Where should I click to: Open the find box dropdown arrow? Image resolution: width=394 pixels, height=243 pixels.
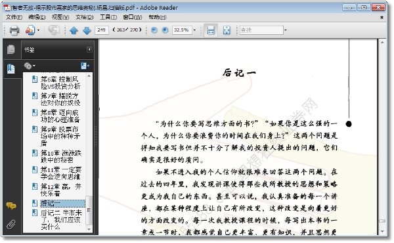[286, 30]
